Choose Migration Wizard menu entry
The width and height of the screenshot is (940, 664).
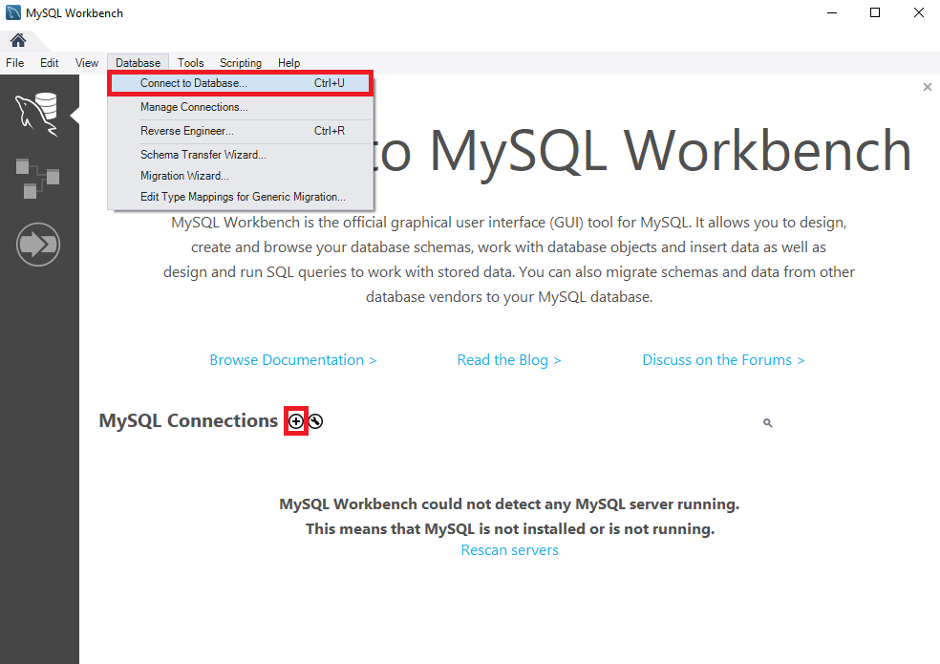241,176
